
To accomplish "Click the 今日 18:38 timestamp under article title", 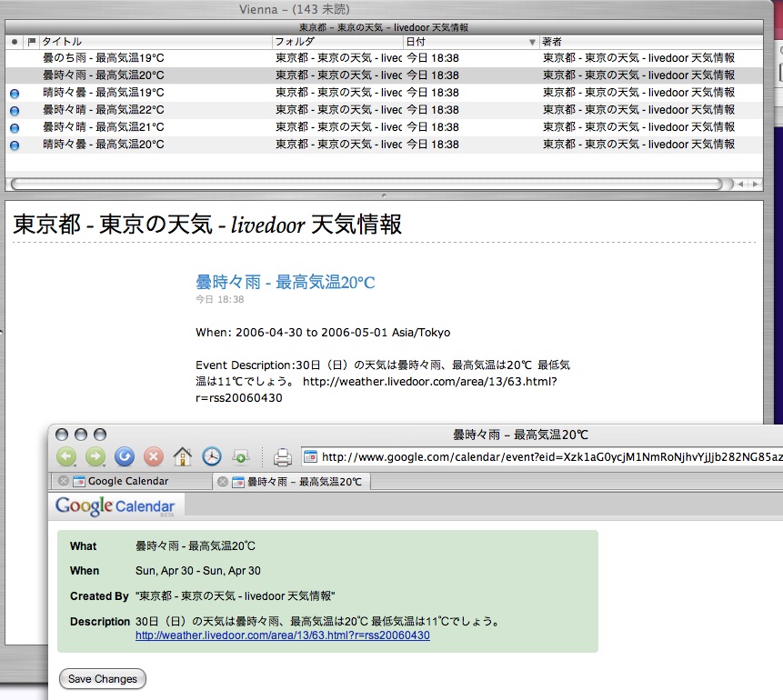I will [220, 300].
